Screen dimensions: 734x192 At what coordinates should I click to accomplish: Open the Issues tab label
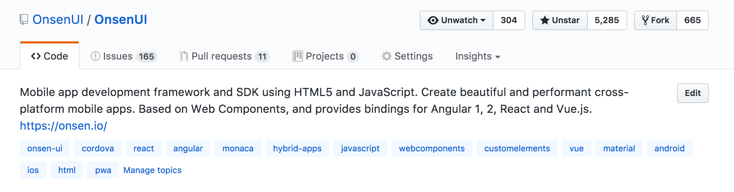click(x=118, y=56)
